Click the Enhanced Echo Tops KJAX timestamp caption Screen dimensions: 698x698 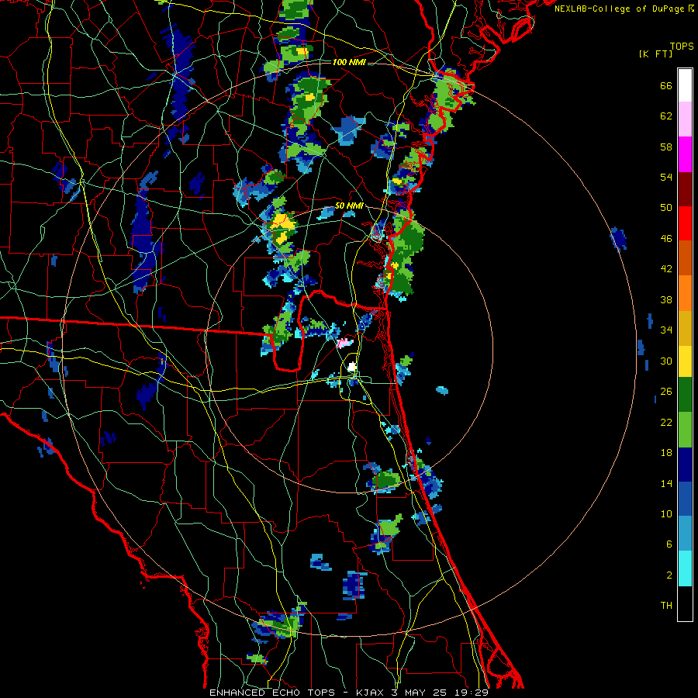pos(349,693)
